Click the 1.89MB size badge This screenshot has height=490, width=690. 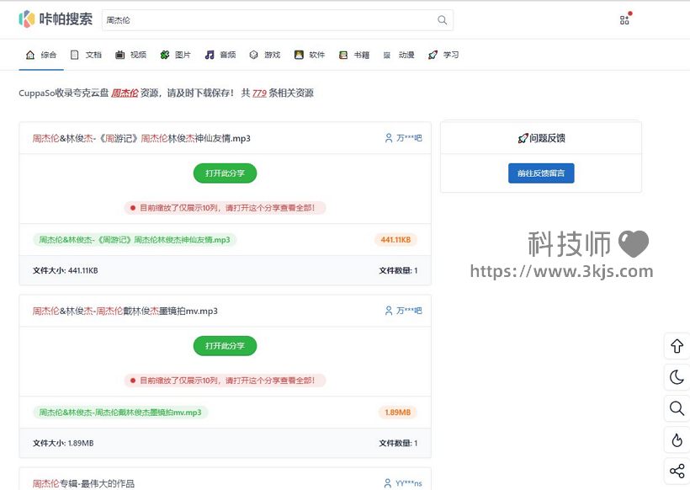[x=398, y=412]
